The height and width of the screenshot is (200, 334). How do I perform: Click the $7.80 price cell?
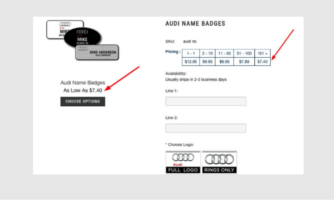point(244,61)
